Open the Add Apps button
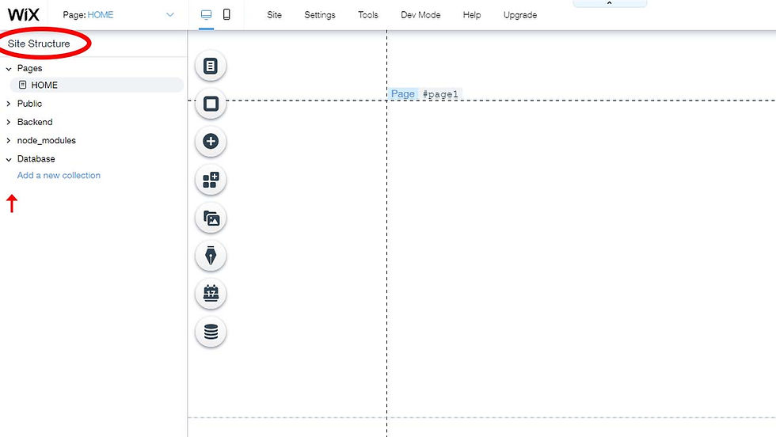This screenshot has height=437, width=776. [211, 180]
